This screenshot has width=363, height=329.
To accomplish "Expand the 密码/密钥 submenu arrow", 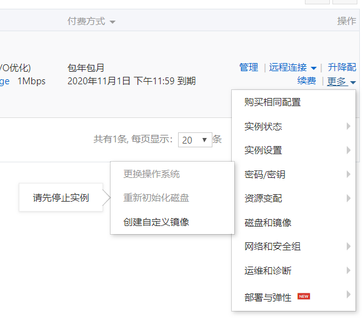I will click(x=348, y=174).
